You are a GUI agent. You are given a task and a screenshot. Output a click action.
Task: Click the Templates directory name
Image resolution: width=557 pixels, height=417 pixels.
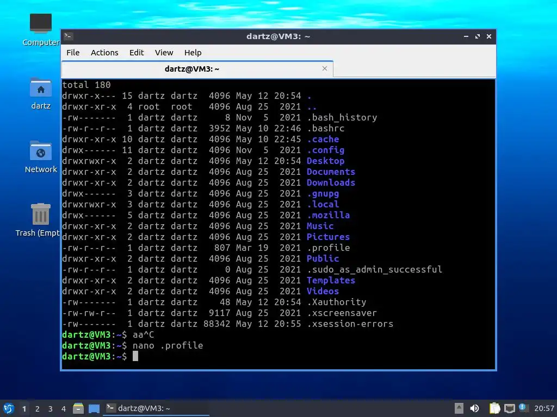[331, 281]
